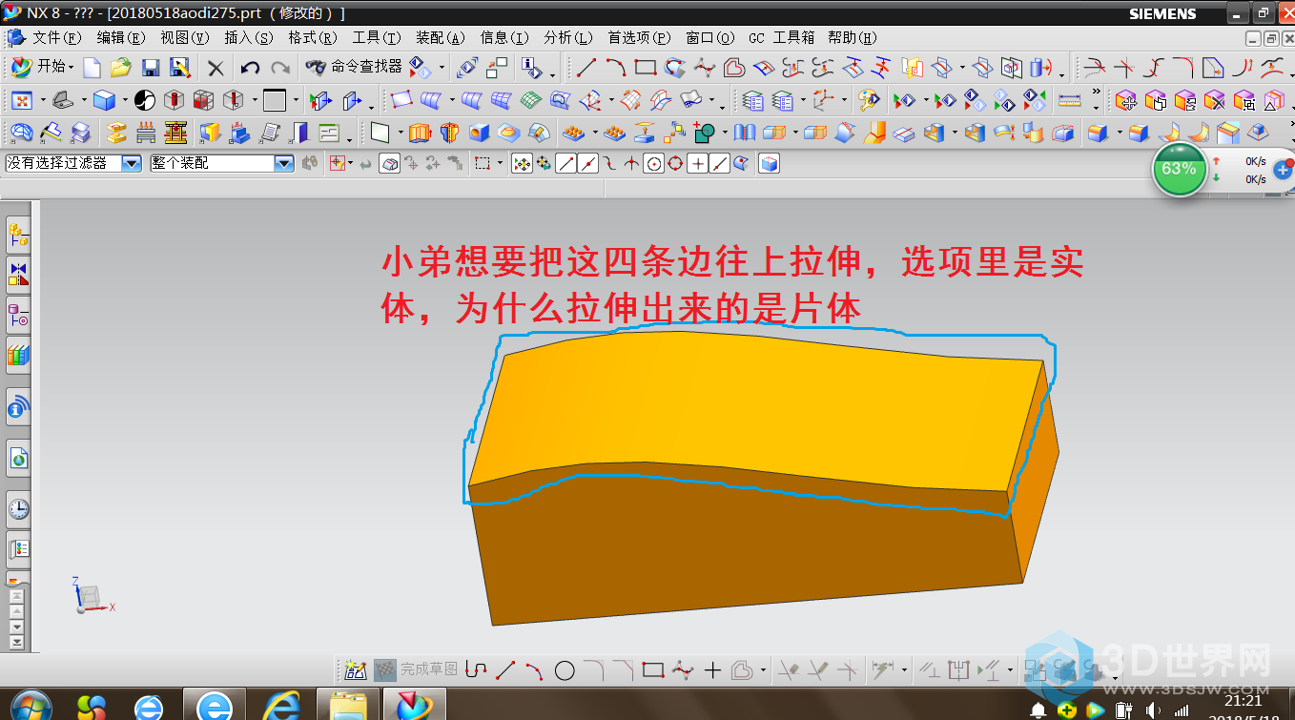
Task: Click the green 63% memory indicator
Action: click(x=1179, y=169)
